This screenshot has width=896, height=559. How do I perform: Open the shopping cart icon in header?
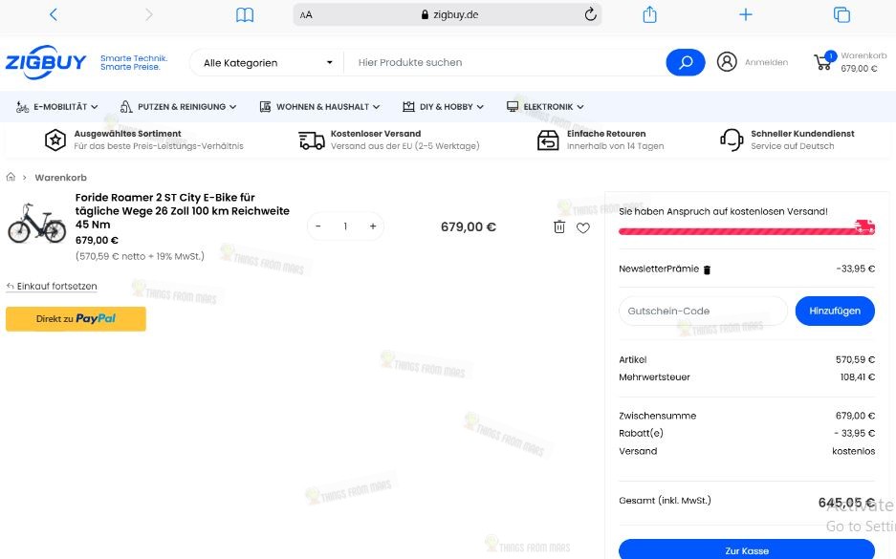[823, 62]
